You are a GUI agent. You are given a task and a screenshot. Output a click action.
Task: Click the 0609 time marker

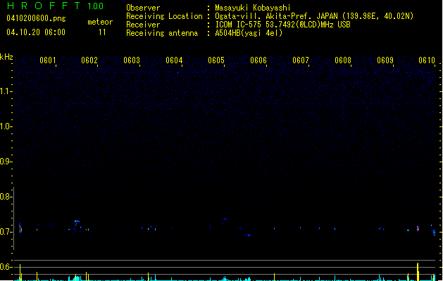pyautogui.click(x=385, y=60)
